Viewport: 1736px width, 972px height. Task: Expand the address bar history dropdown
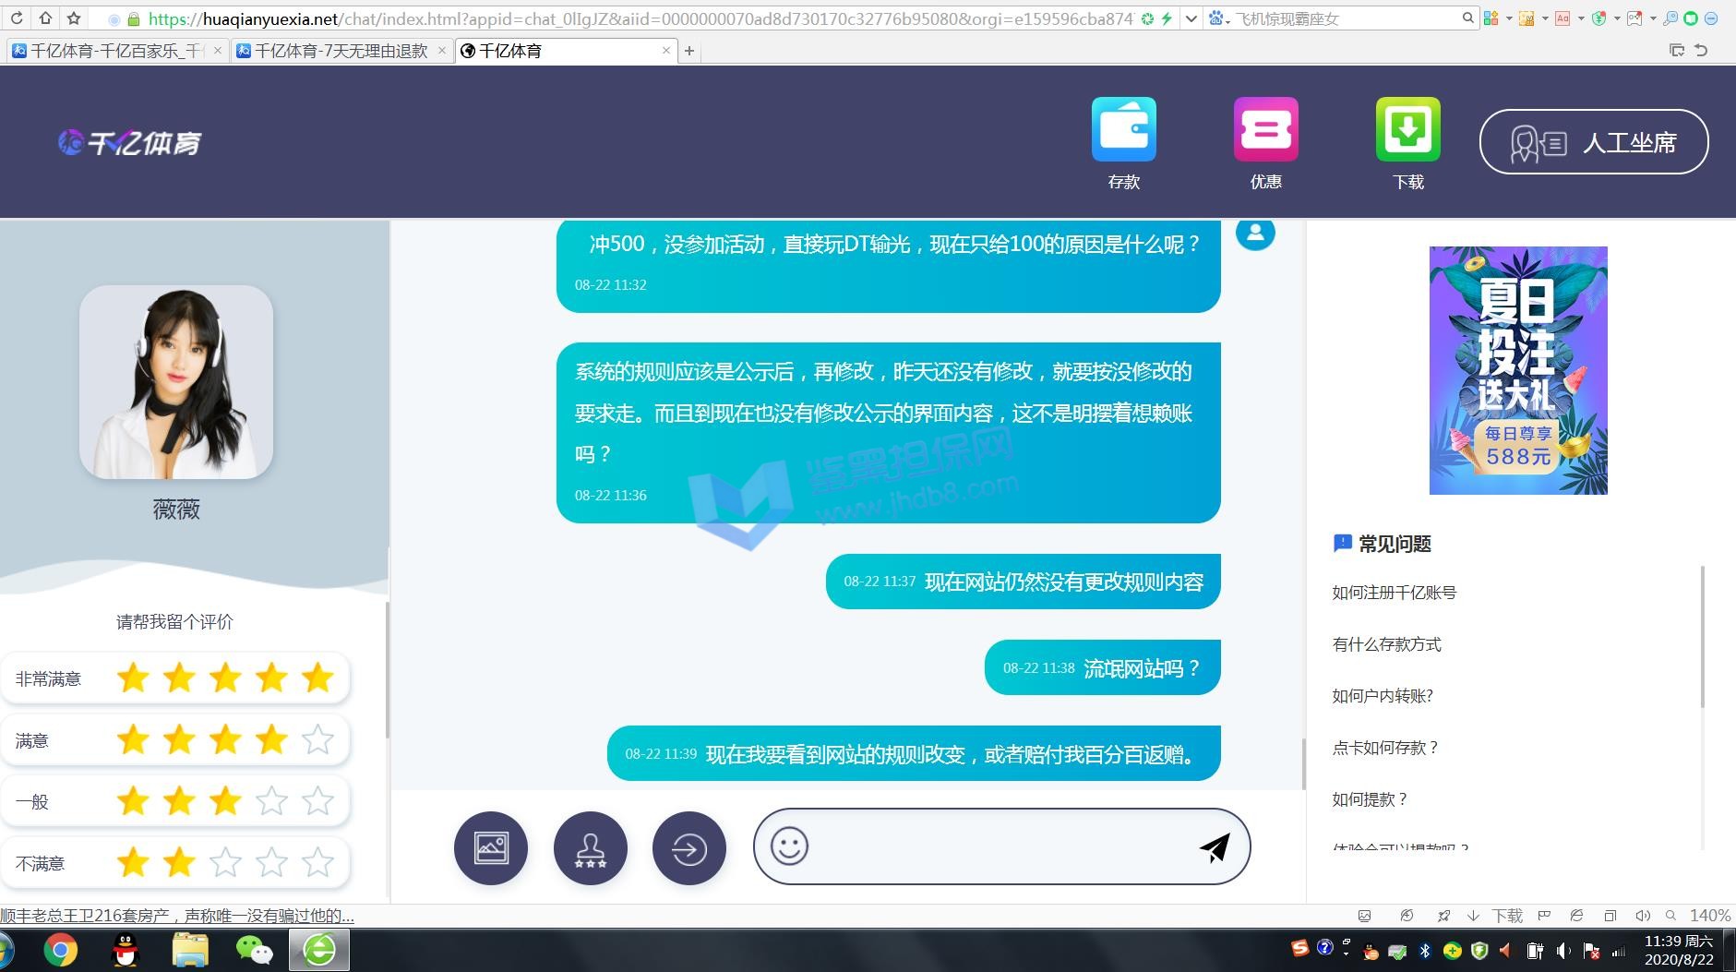(1191, 18)
